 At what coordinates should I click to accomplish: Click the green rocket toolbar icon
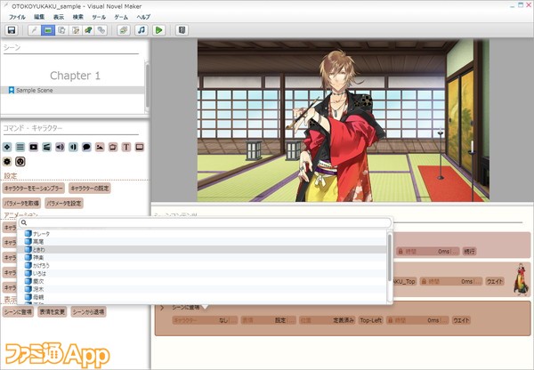tap(88, 30)
